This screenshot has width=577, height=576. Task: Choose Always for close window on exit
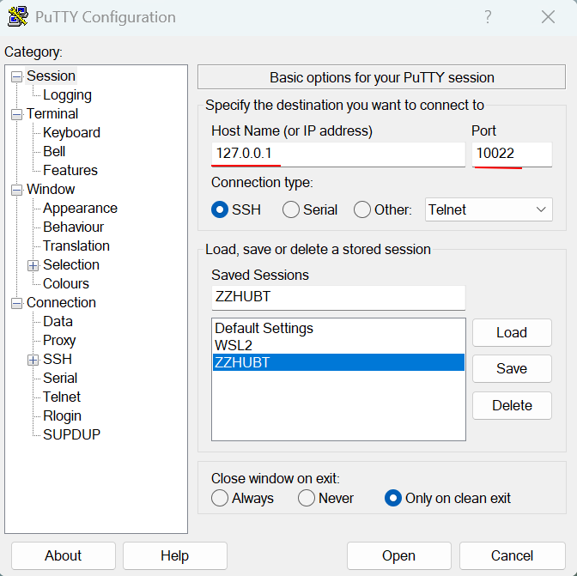click(x=220, y=498)
